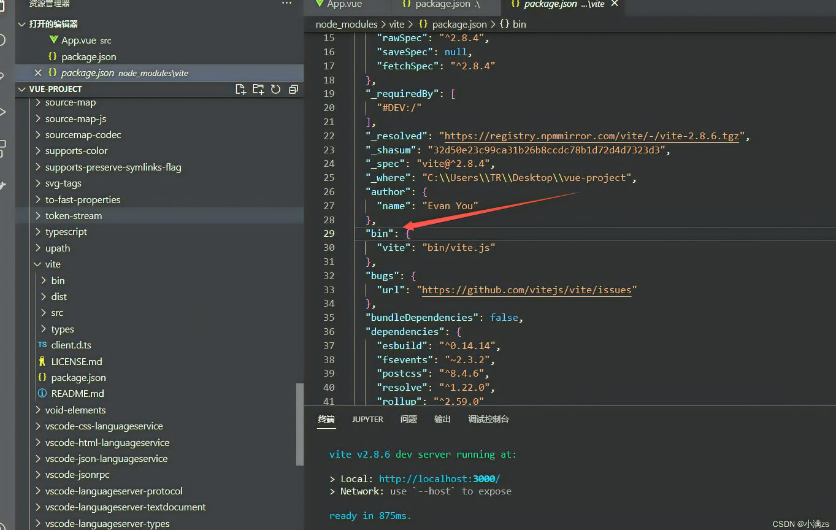Viewport: 836px width, 530px height.
Task: Click the GitHub vite issues URL
Action: click(527, 290)
